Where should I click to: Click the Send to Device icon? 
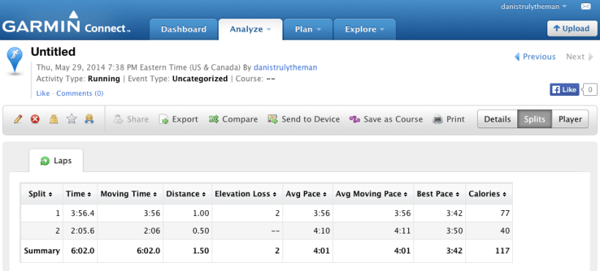(x=273, y=119)
